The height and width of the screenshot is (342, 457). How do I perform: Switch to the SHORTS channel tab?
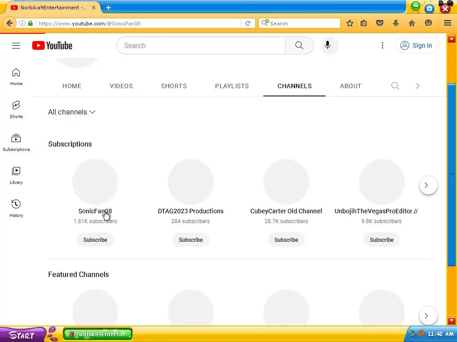tap(174, 86)
